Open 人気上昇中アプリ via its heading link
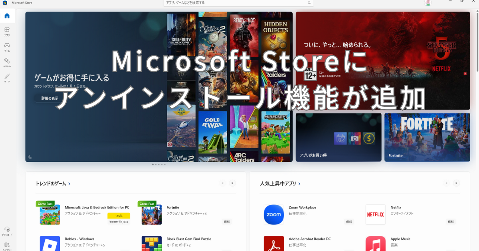Image resolution: width=479 pixels, height=251 pixels. 279,184
